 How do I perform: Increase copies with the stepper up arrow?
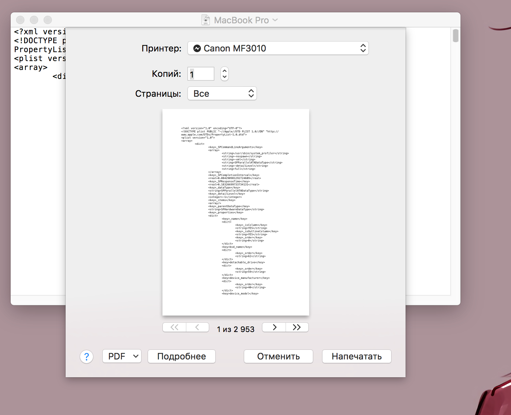point(225,70)
